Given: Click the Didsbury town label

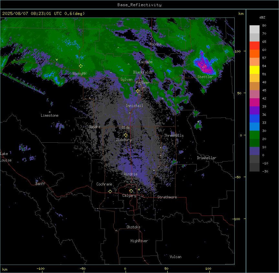Looking at the screenshot, I should (124, 140).
